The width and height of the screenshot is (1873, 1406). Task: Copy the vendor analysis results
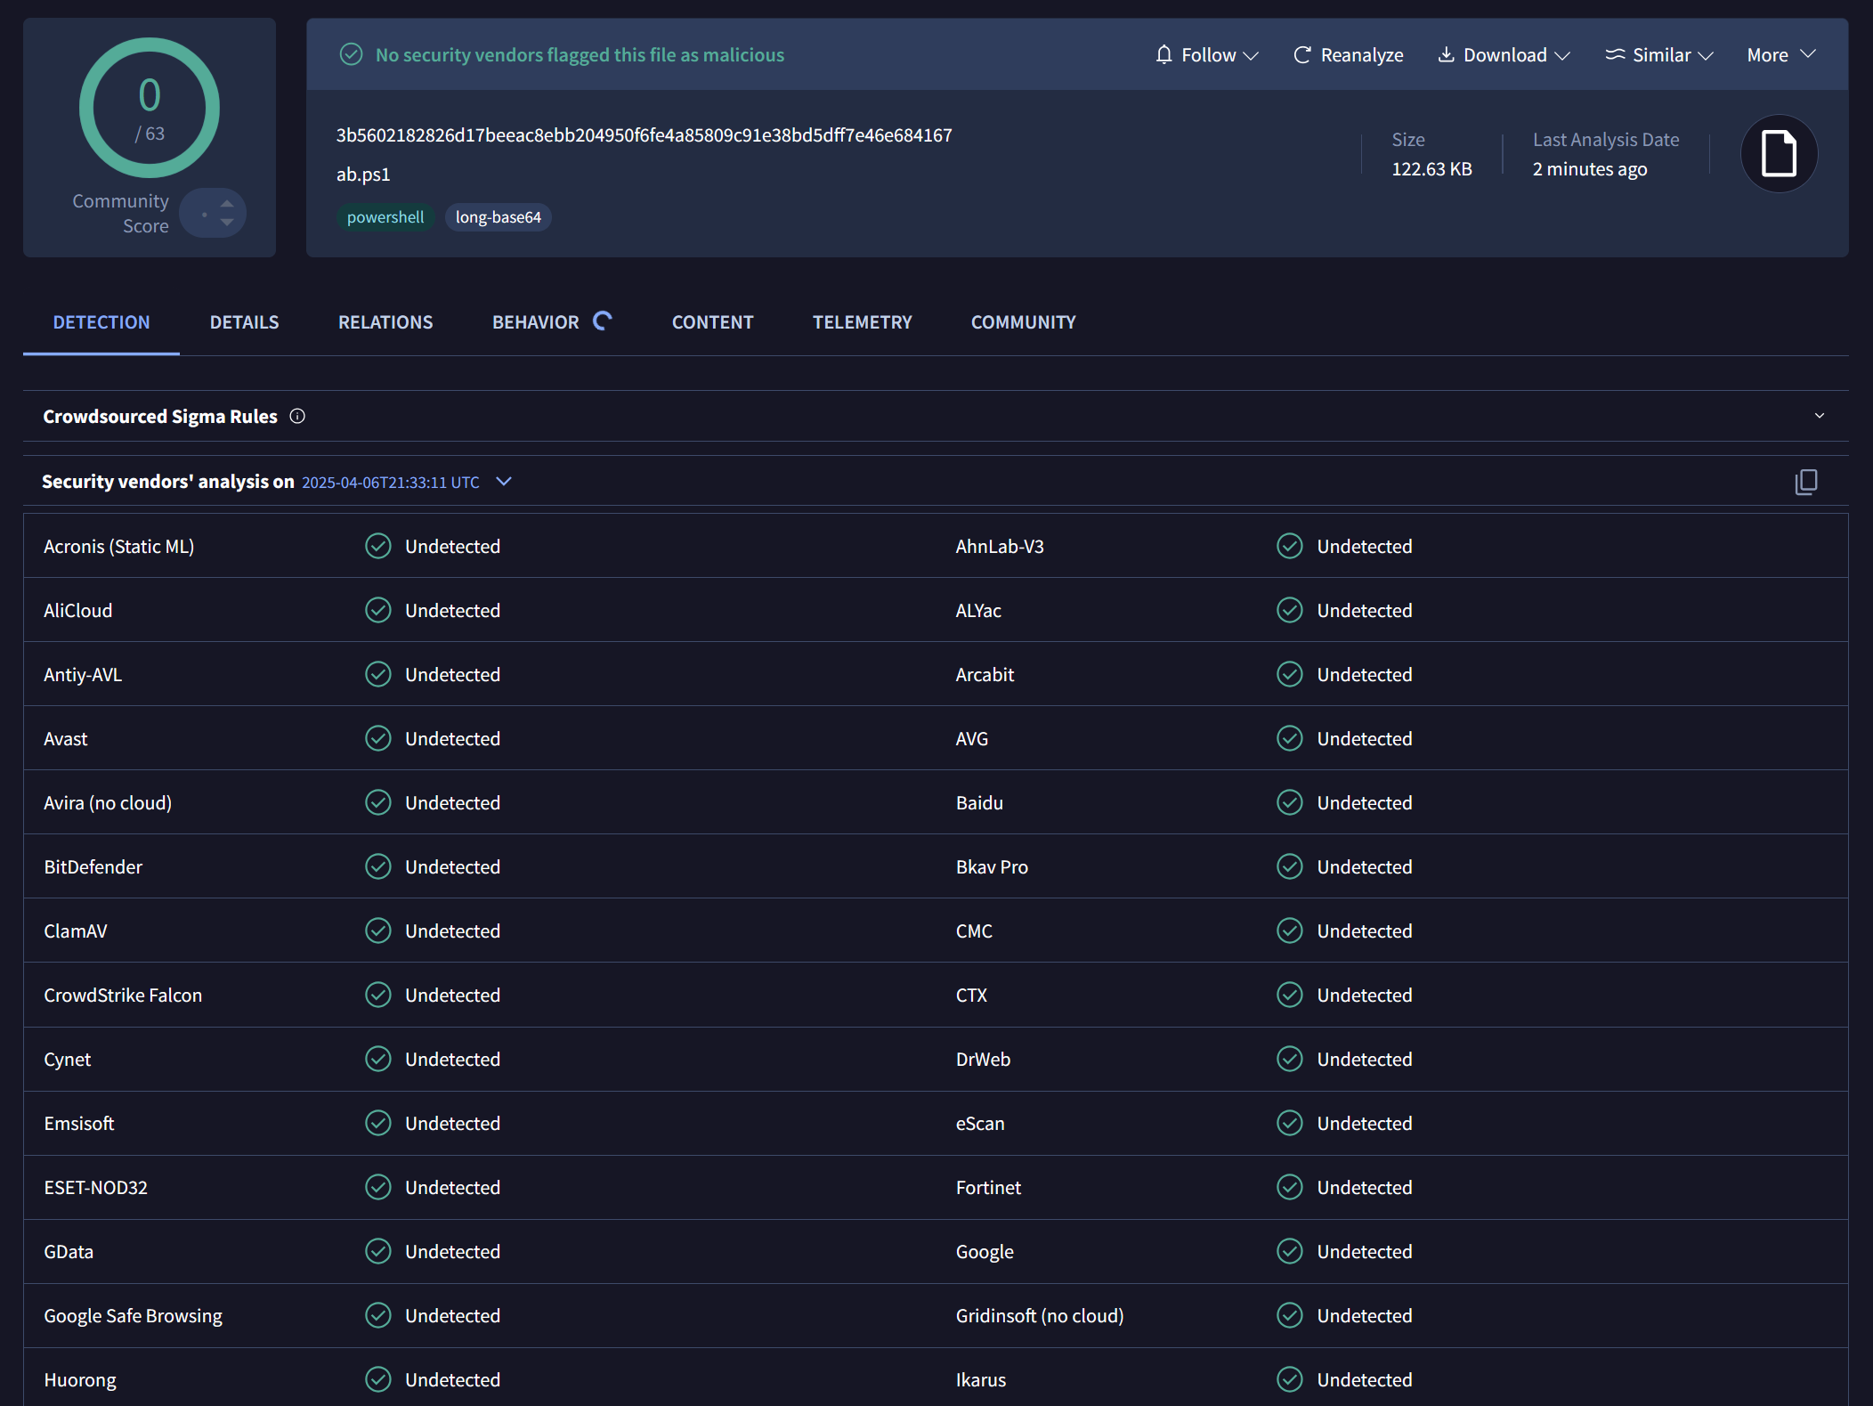point(1806,482)
